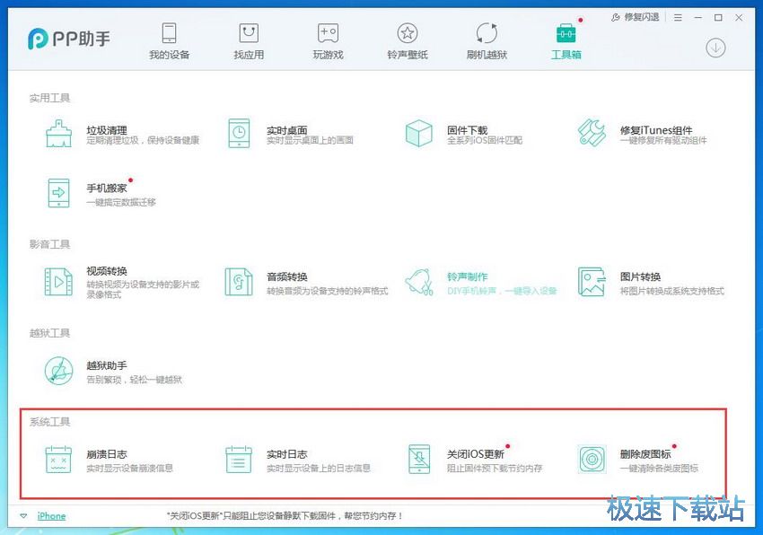763x535 pixels.
Task: Open the 玩游戏 games tab
Action: coord(328,41)
